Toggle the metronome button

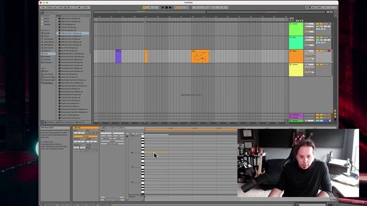tap(80, 7)
